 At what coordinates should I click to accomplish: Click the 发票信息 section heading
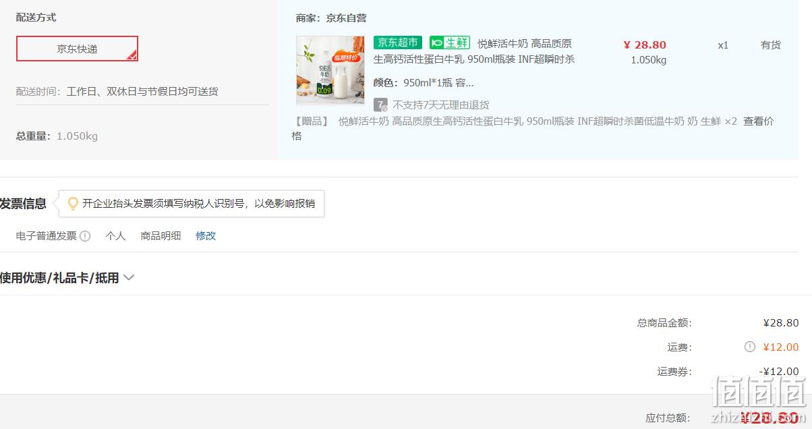tap(23, 204)
